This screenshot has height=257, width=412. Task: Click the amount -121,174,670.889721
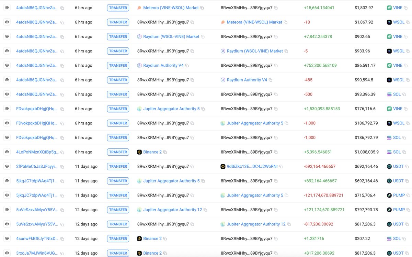[x=323, y=195]
